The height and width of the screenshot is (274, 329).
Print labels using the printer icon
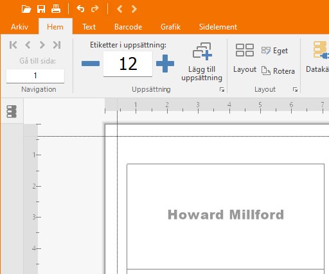(x=56, y=9)
